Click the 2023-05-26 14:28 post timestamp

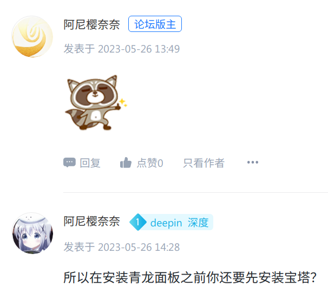139,247
